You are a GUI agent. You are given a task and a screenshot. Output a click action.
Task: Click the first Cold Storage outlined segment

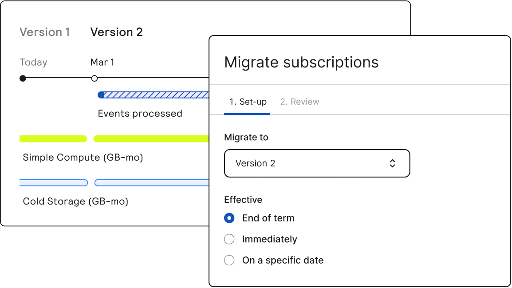coord(54,183)
